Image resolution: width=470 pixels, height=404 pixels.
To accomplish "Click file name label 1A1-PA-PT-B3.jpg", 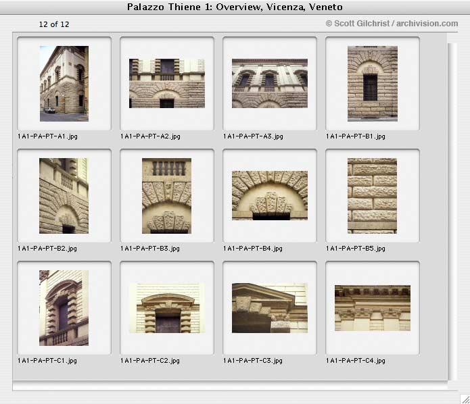I will pyautogui.click(x=150, y=249).
